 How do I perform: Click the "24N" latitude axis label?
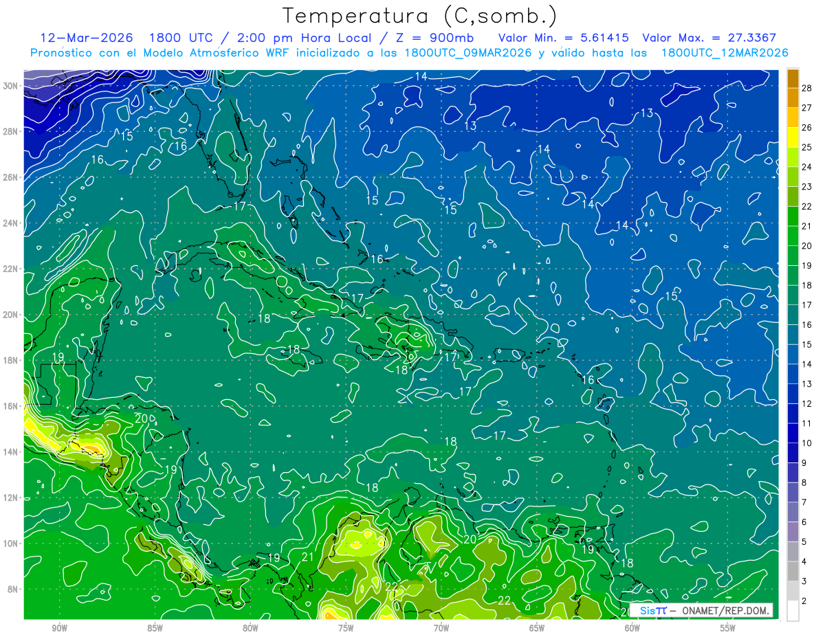(11, 223)
